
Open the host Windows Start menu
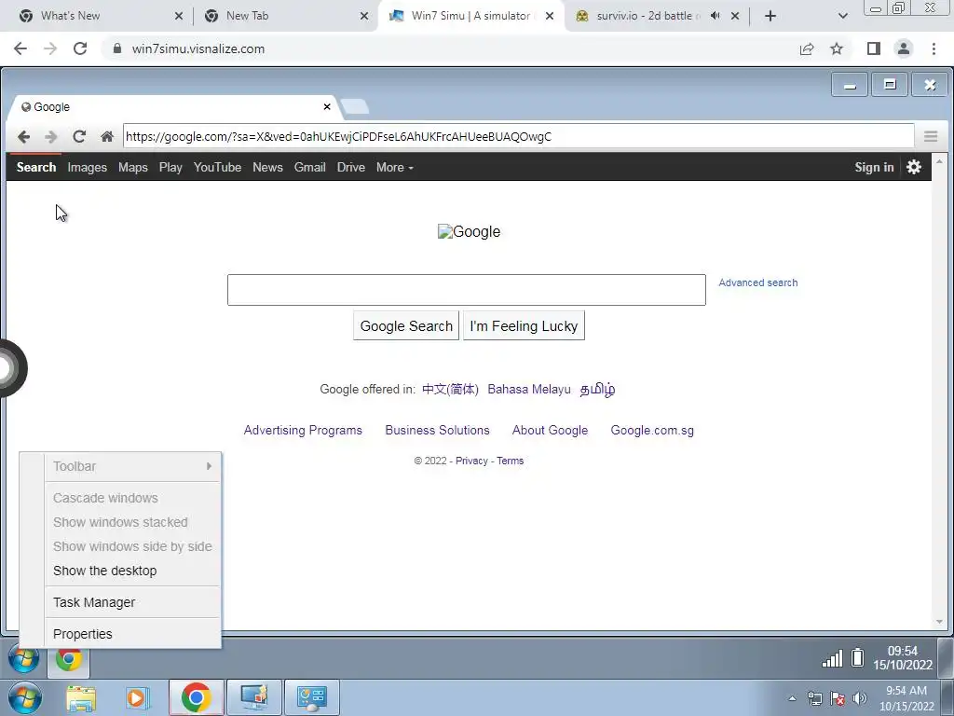pos(25,697)
